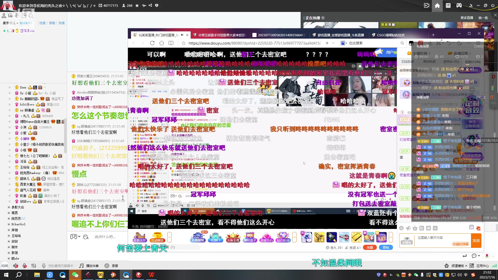This screenshot has height=280, width=498.
Task: Open the 任务大厅 icon
Action: [x=140, y=237]
